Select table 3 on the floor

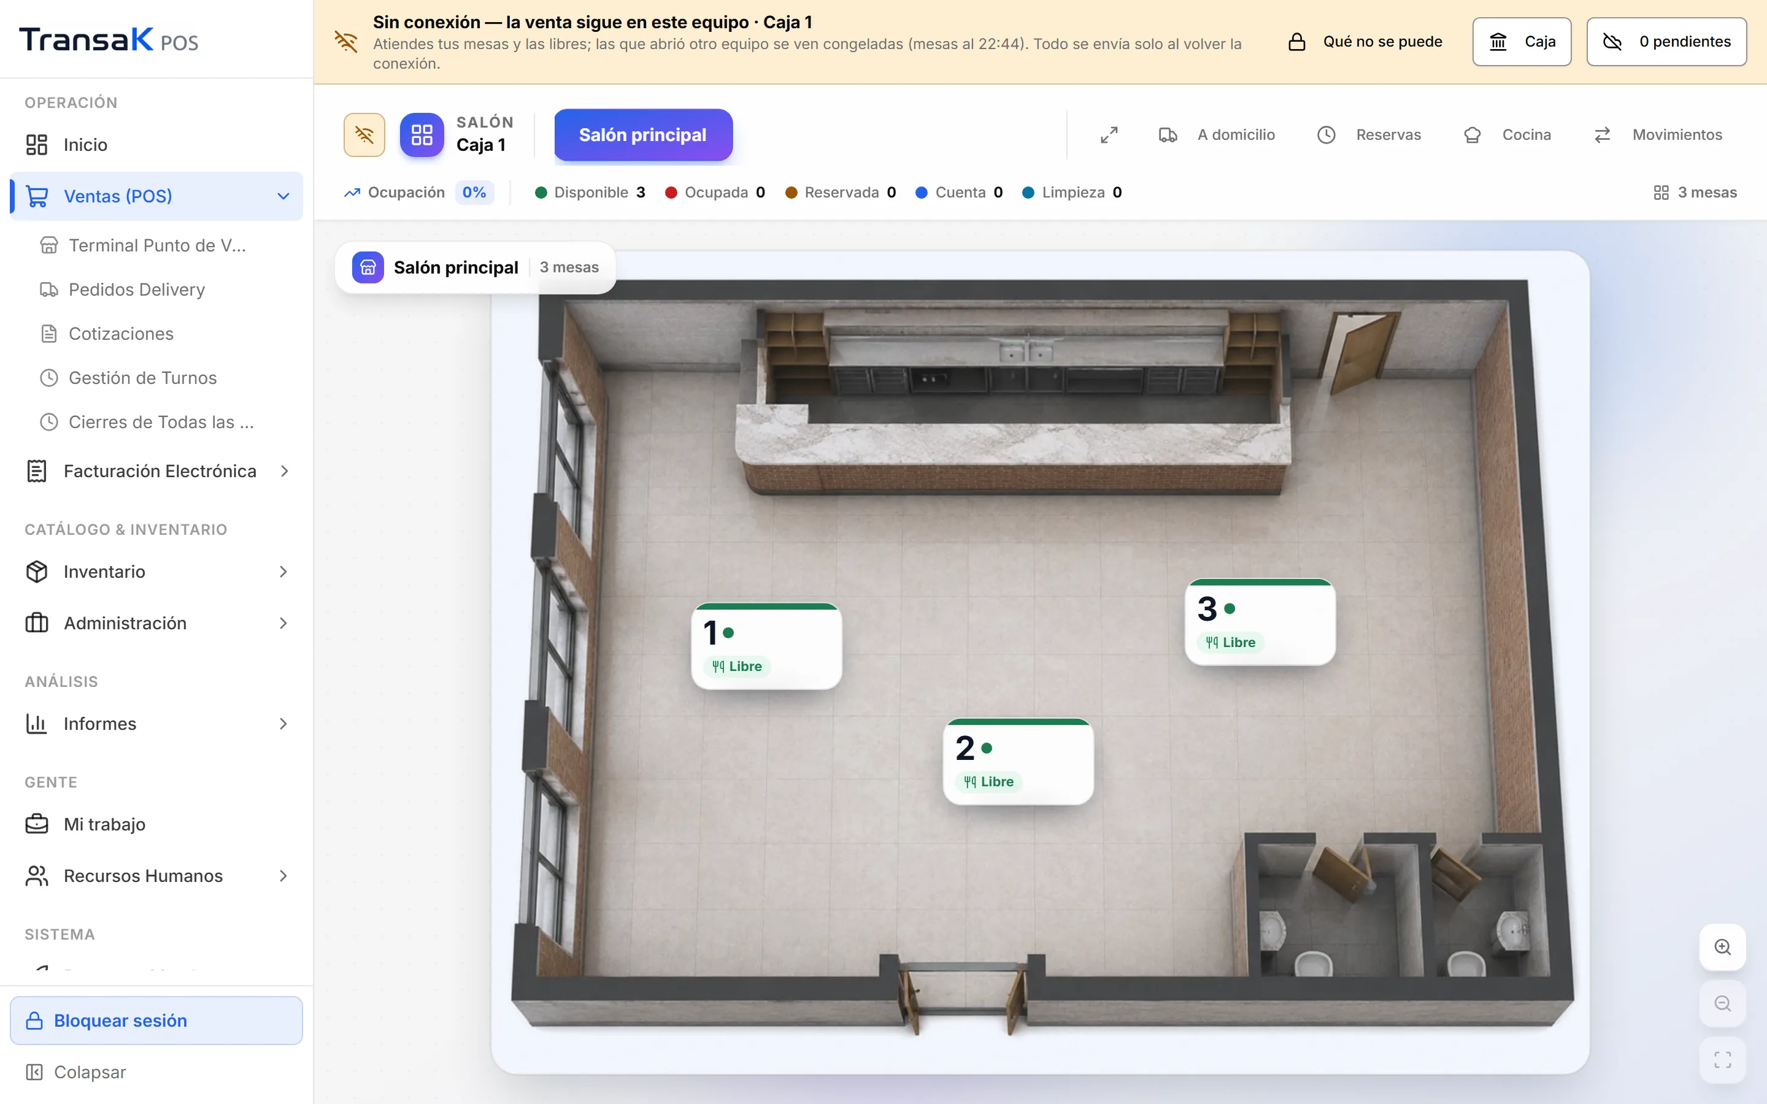[1260, 622]
